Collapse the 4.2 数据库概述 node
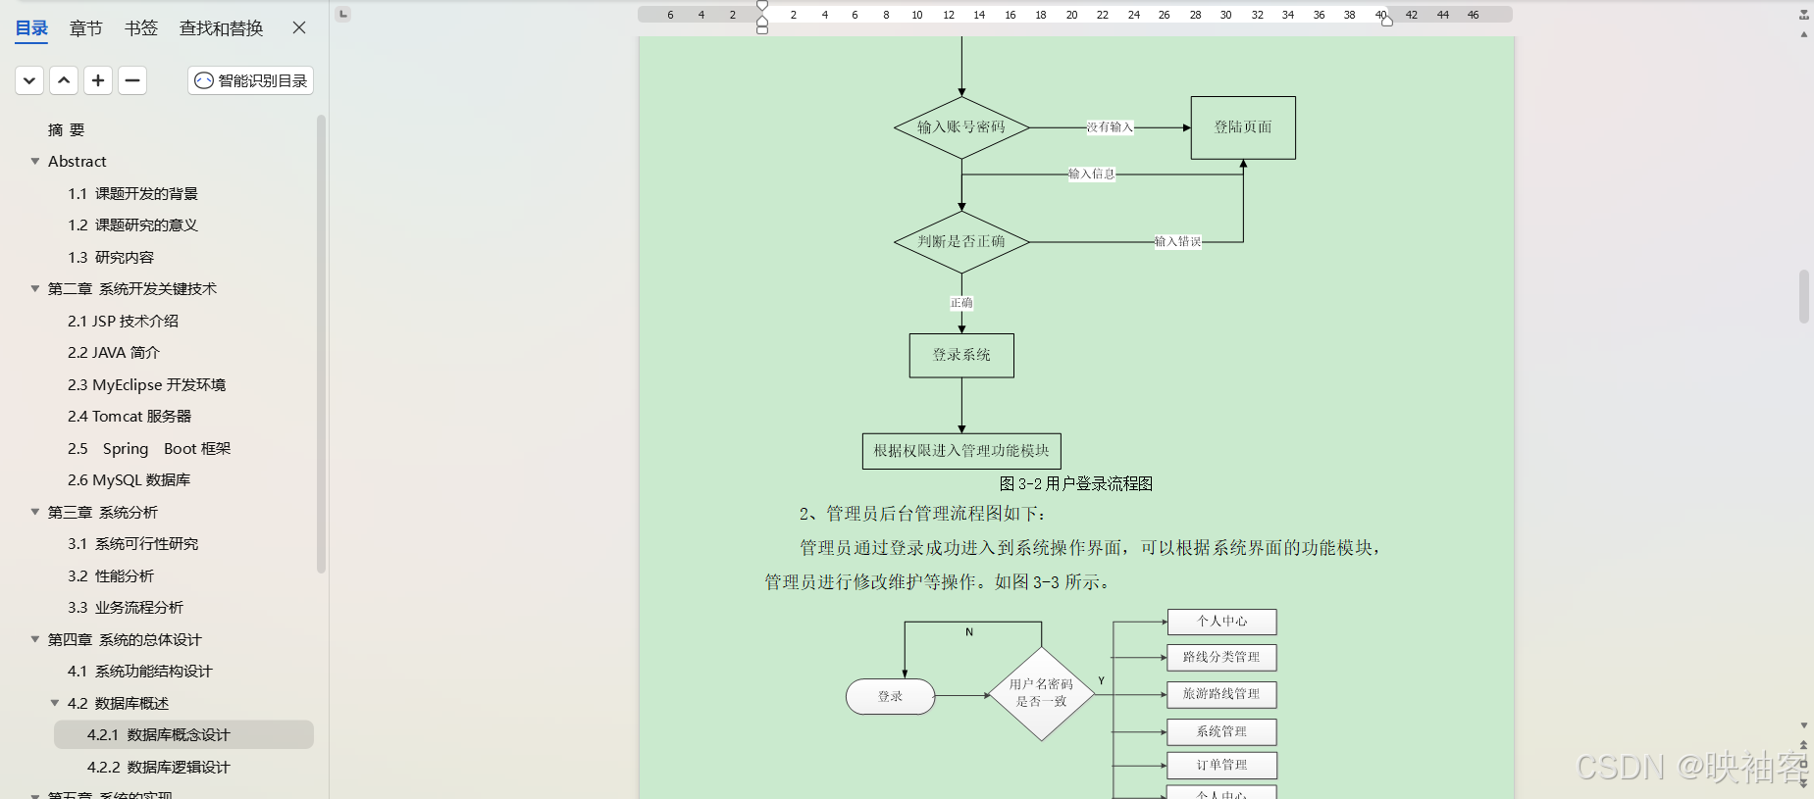Image resolution: width=1814 pixels, height=799 pixels. [x=55, y=703]
